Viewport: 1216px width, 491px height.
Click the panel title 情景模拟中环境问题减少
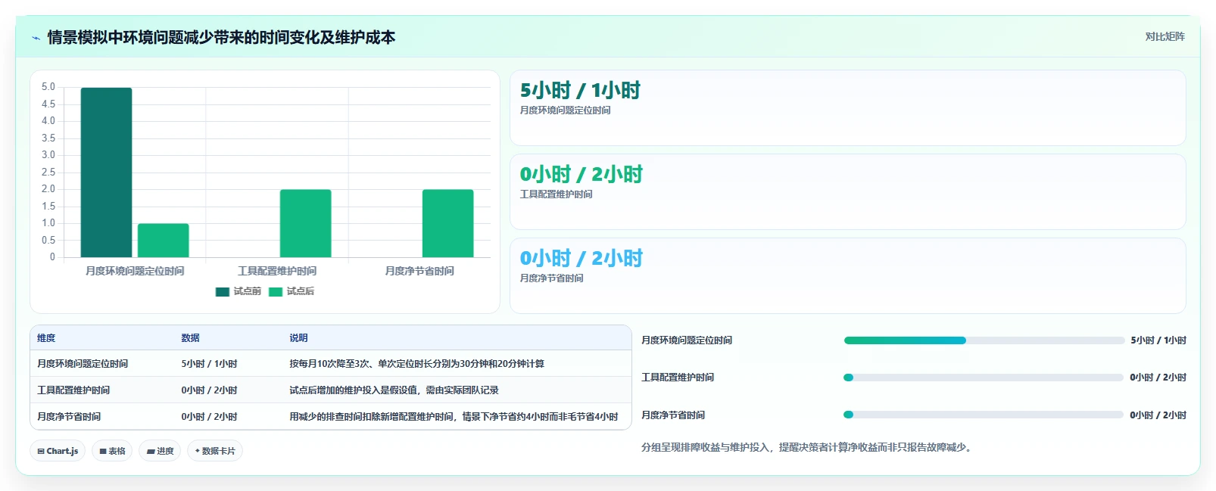click(221, 38)
